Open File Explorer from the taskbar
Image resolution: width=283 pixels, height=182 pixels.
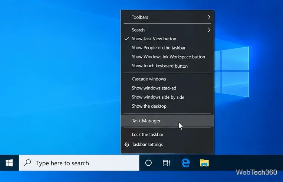click(204, 163)
